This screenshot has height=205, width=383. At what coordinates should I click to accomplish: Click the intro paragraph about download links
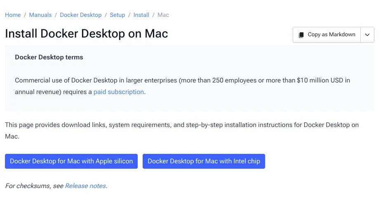tap(181, 125)
